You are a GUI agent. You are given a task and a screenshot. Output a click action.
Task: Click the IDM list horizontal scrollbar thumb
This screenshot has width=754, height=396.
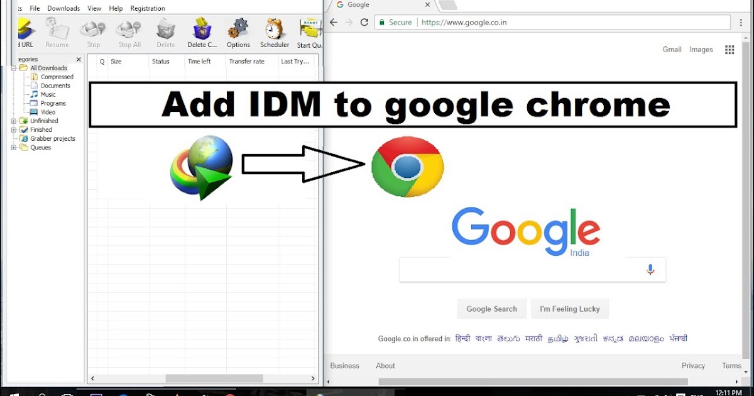tap(214, 378)
